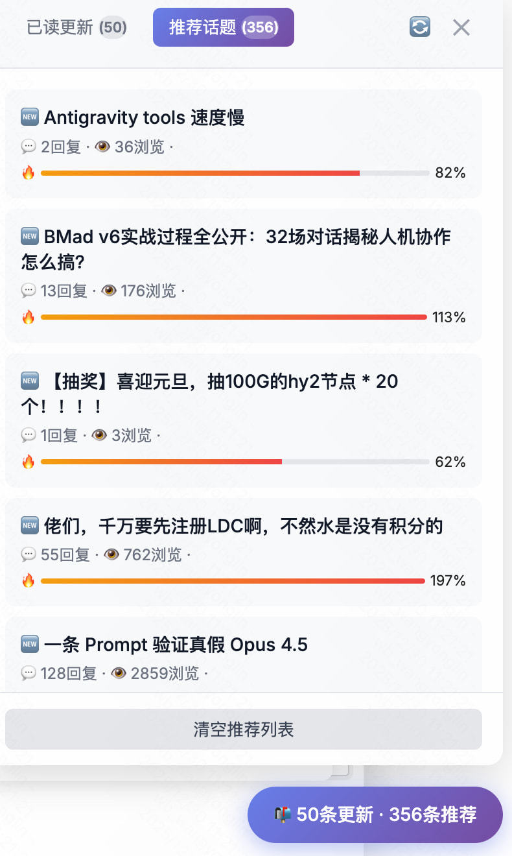Click the 113% heat progress bar

pyautogui.click(x=234, y=317)
